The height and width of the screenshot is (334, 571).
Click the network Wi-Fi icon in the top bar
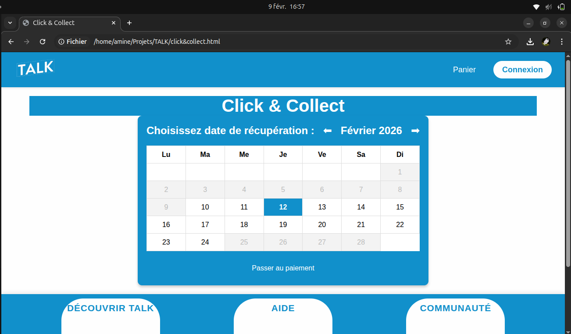click(536, 7)
